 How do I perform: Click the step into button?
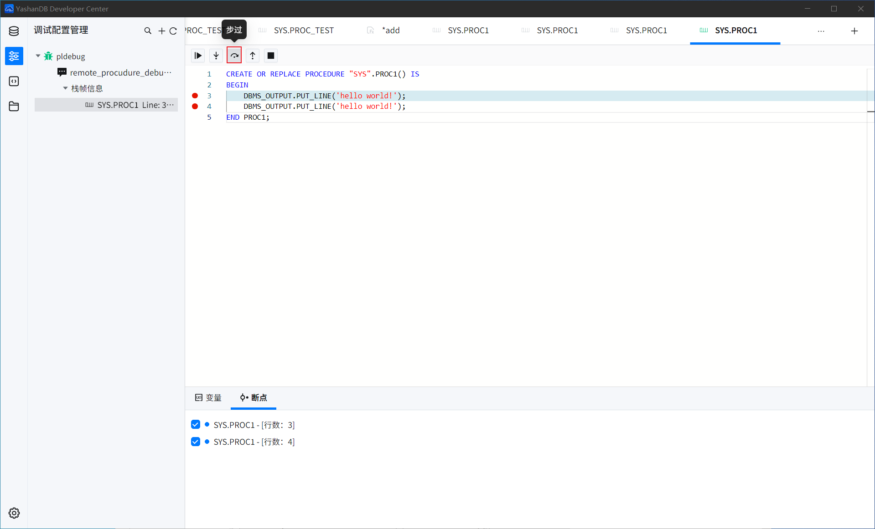[x=216, y=56]
